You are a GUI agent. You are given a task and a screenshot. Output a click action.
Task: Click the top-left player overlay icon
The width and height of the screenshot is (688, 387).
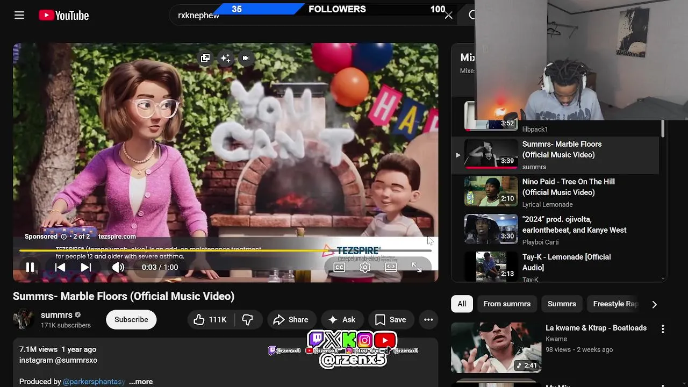click(205, 58)
